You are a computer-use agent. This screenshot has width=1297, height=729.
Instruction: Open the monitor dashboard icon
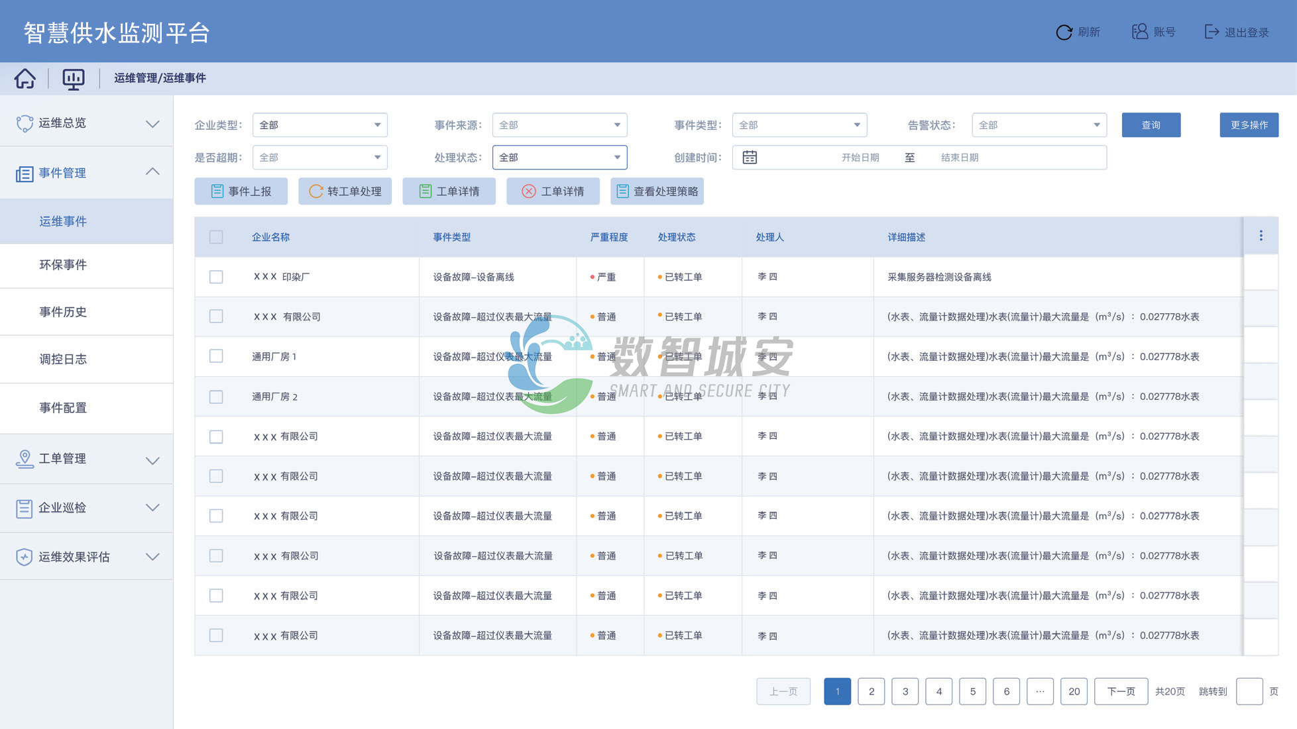click(x=73, y=78)
